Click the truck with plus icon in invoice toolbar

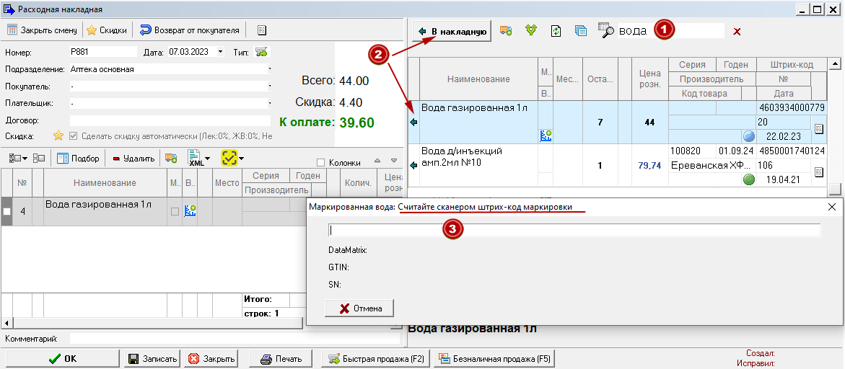171,158
